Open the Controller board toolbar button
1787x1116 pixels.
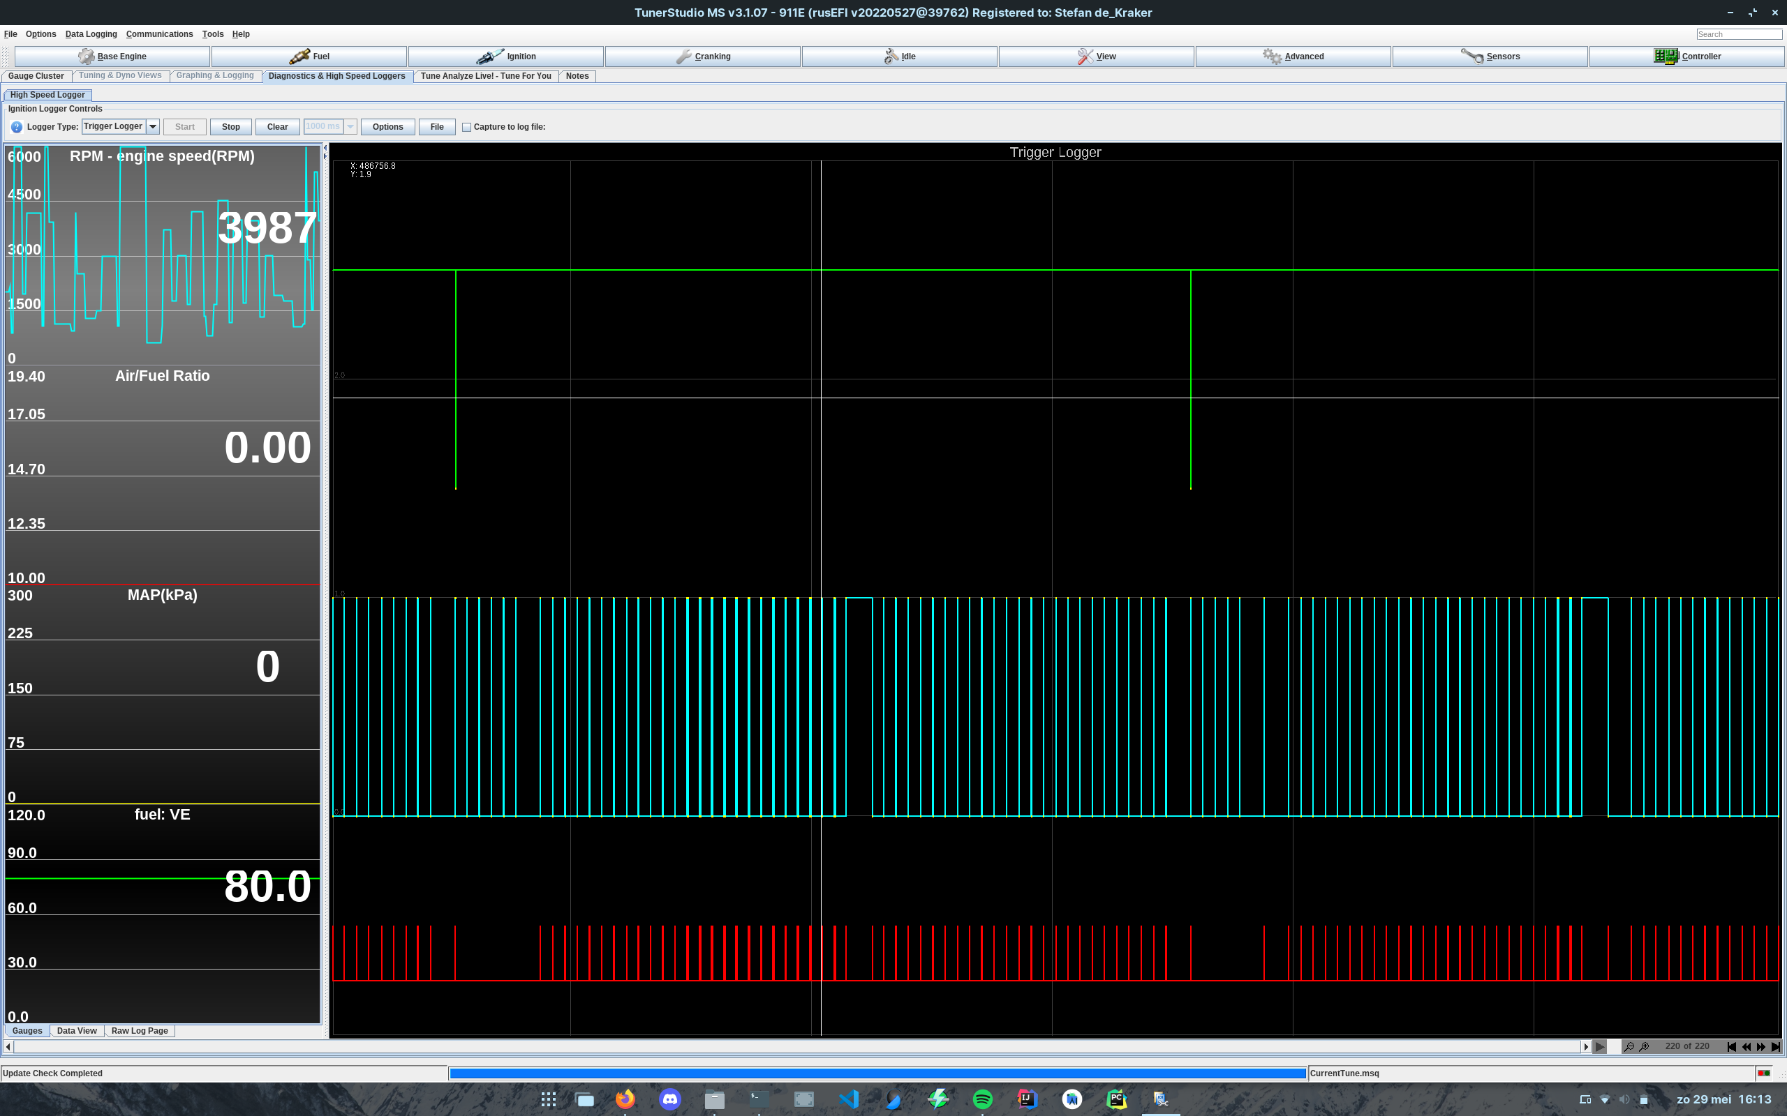[1686, 56]
